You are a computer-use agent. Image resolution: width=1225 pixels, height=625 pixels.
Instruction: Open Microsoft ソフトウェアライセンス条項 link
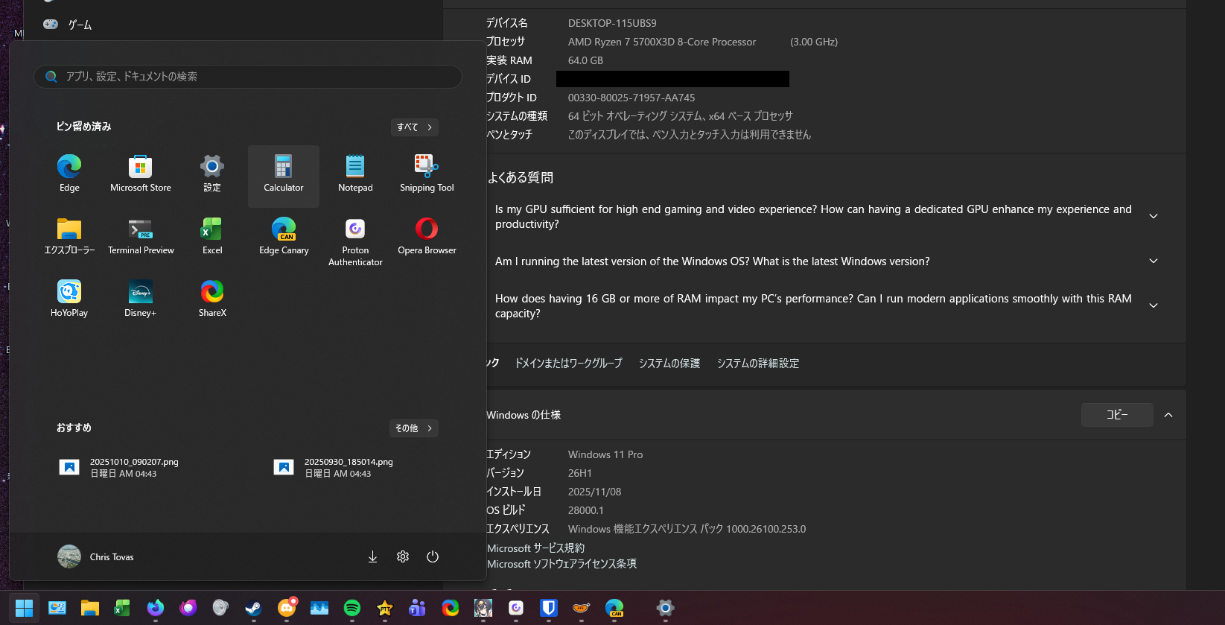(x=561, y=564)
